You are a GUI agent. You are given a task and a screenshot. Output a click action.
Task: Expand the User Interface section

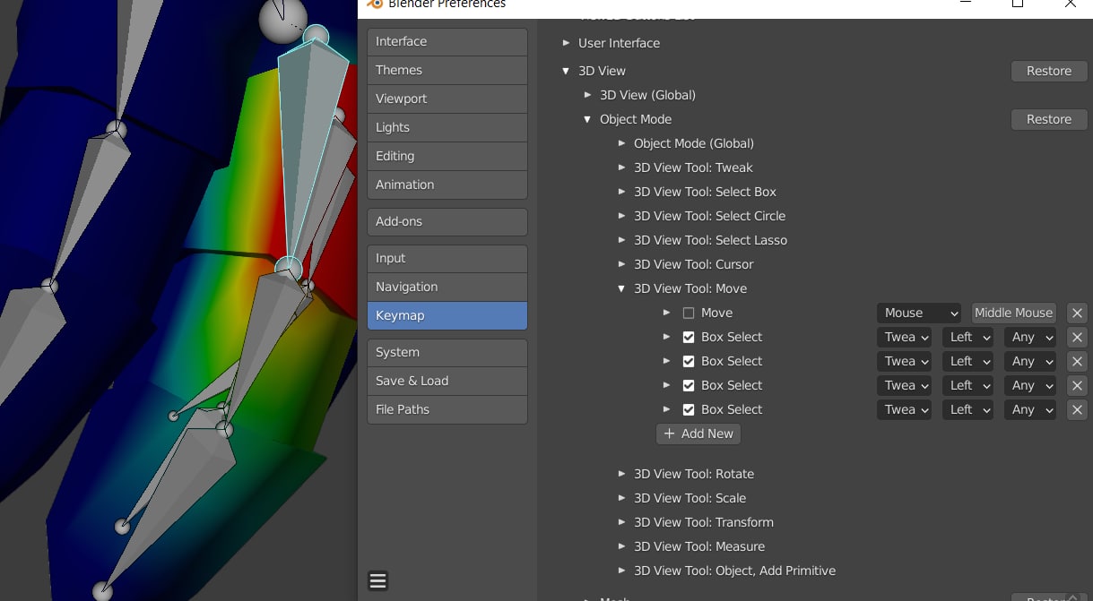coord(566,43)
